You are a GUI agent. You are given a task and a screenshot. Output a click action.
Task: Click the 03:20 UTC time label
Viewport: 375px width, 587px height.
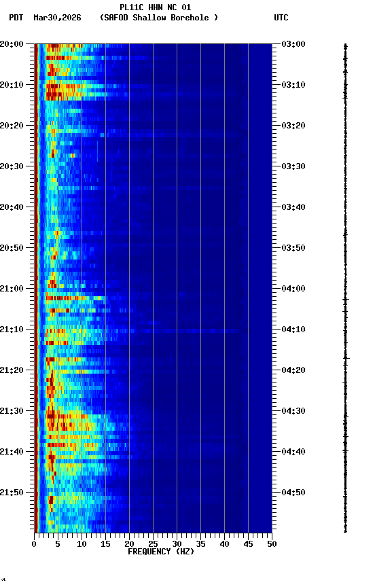[293, 126]
